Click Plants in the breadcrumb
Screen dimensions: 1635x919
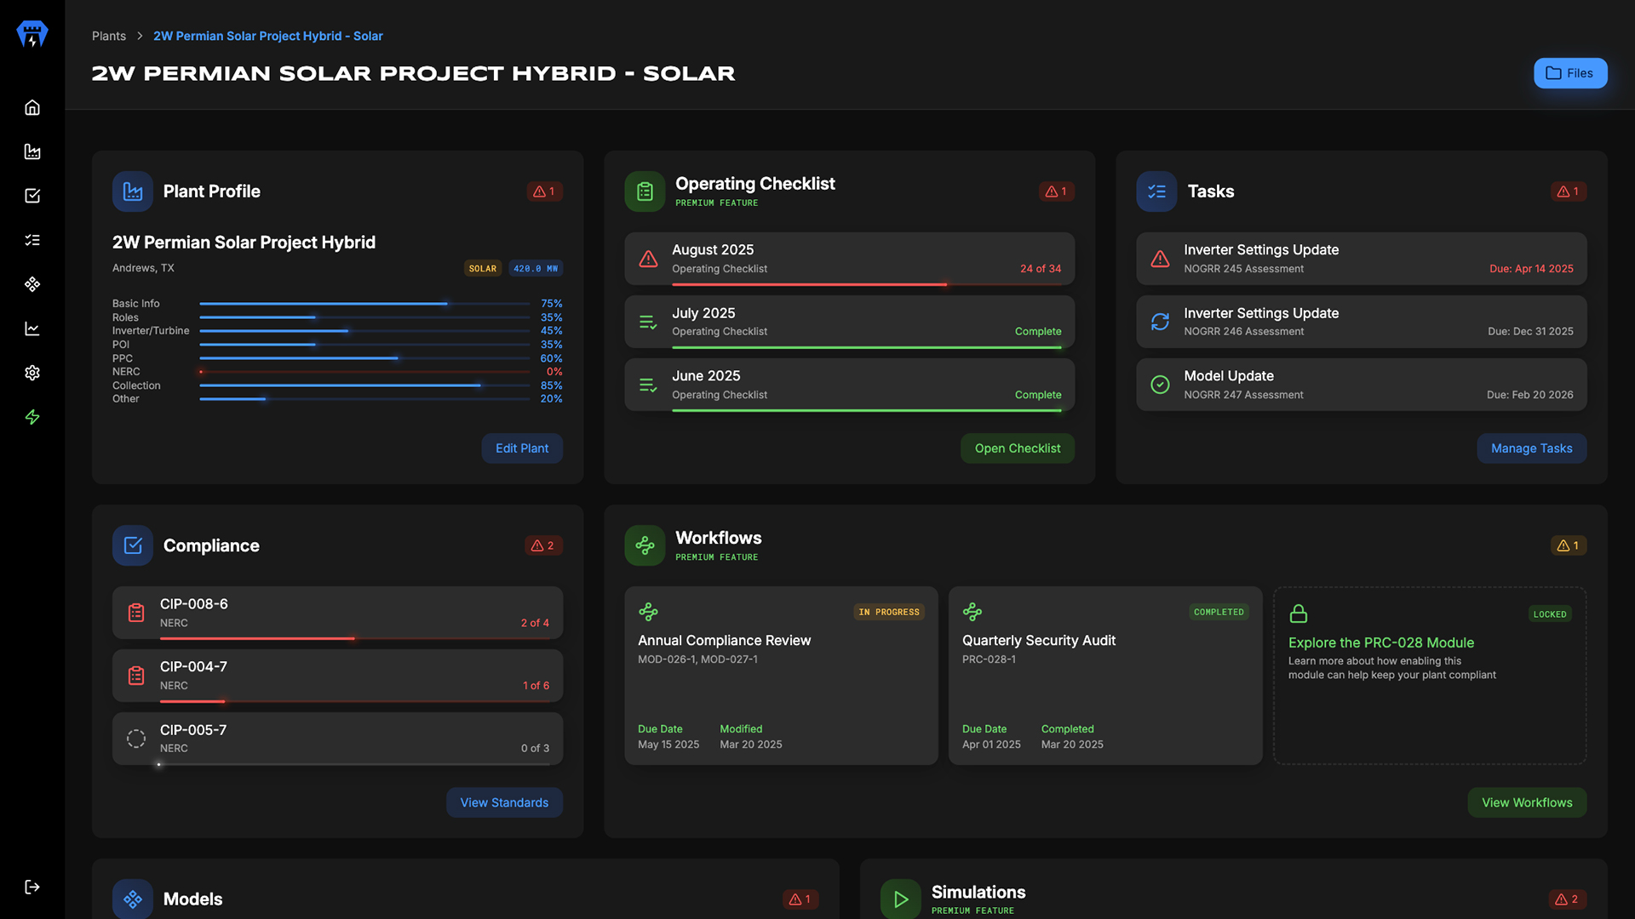tap(109, 36)
